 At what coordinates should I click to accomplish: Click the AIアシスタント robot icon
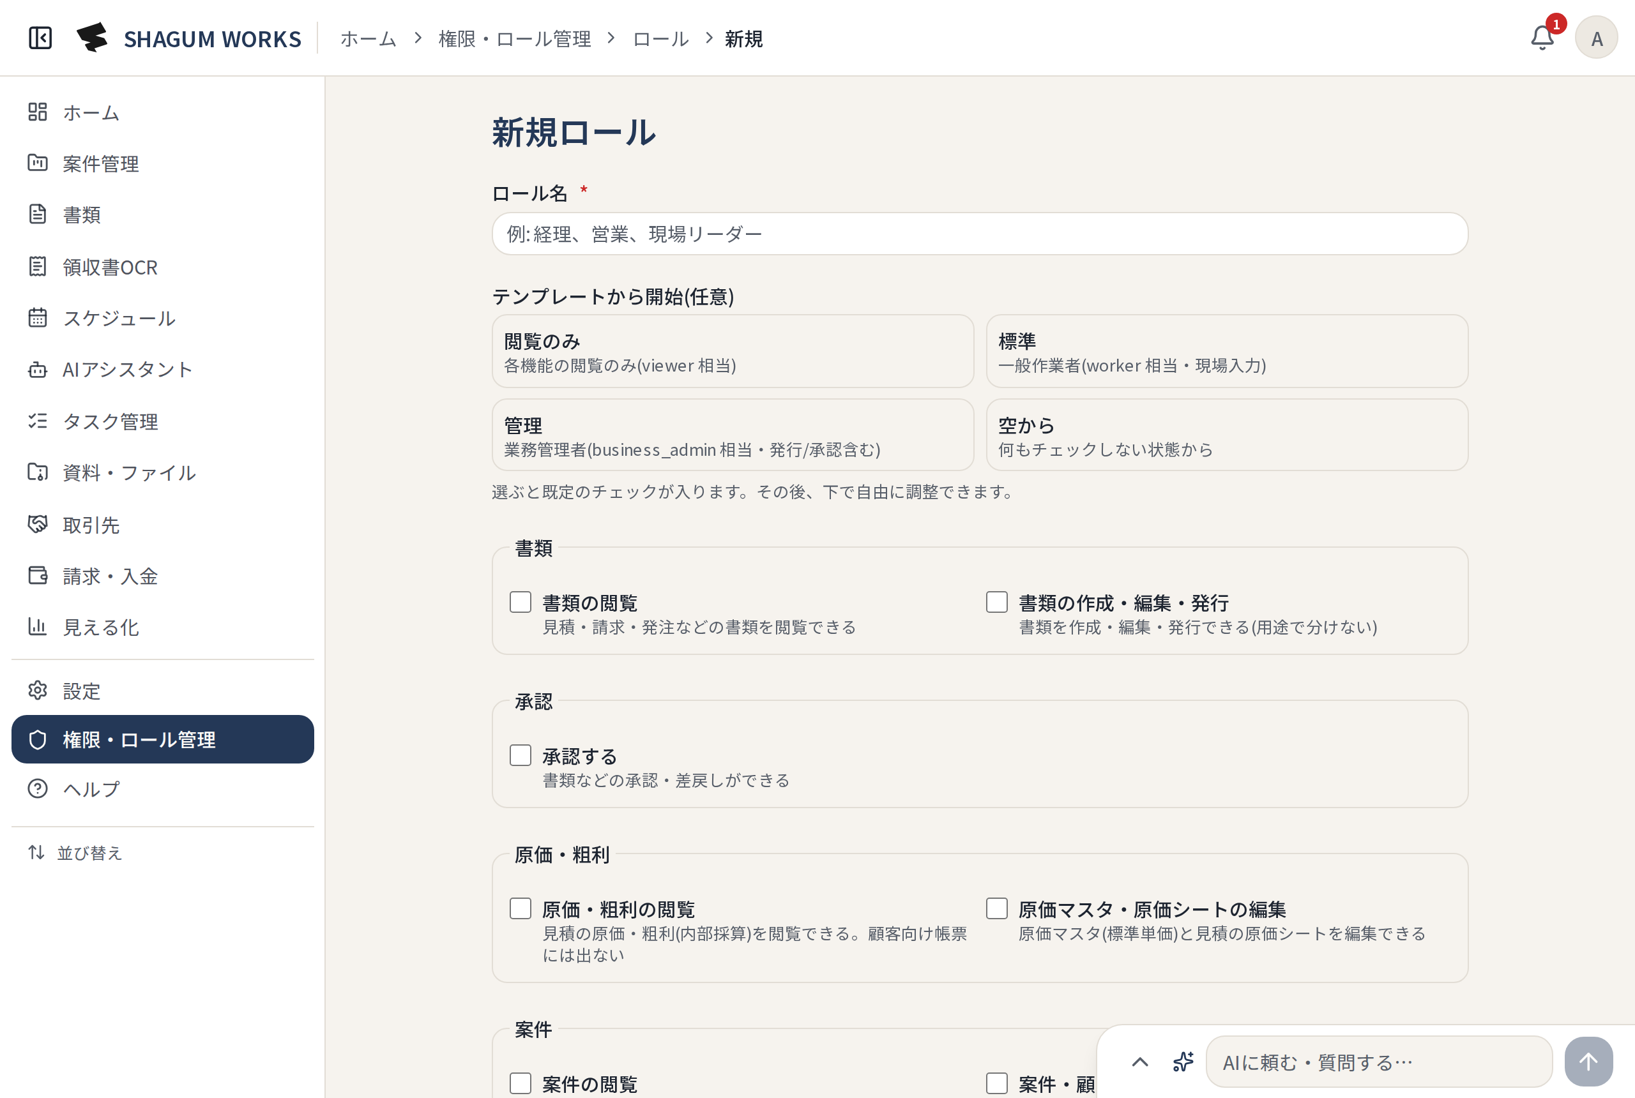[x=38, y=369]
